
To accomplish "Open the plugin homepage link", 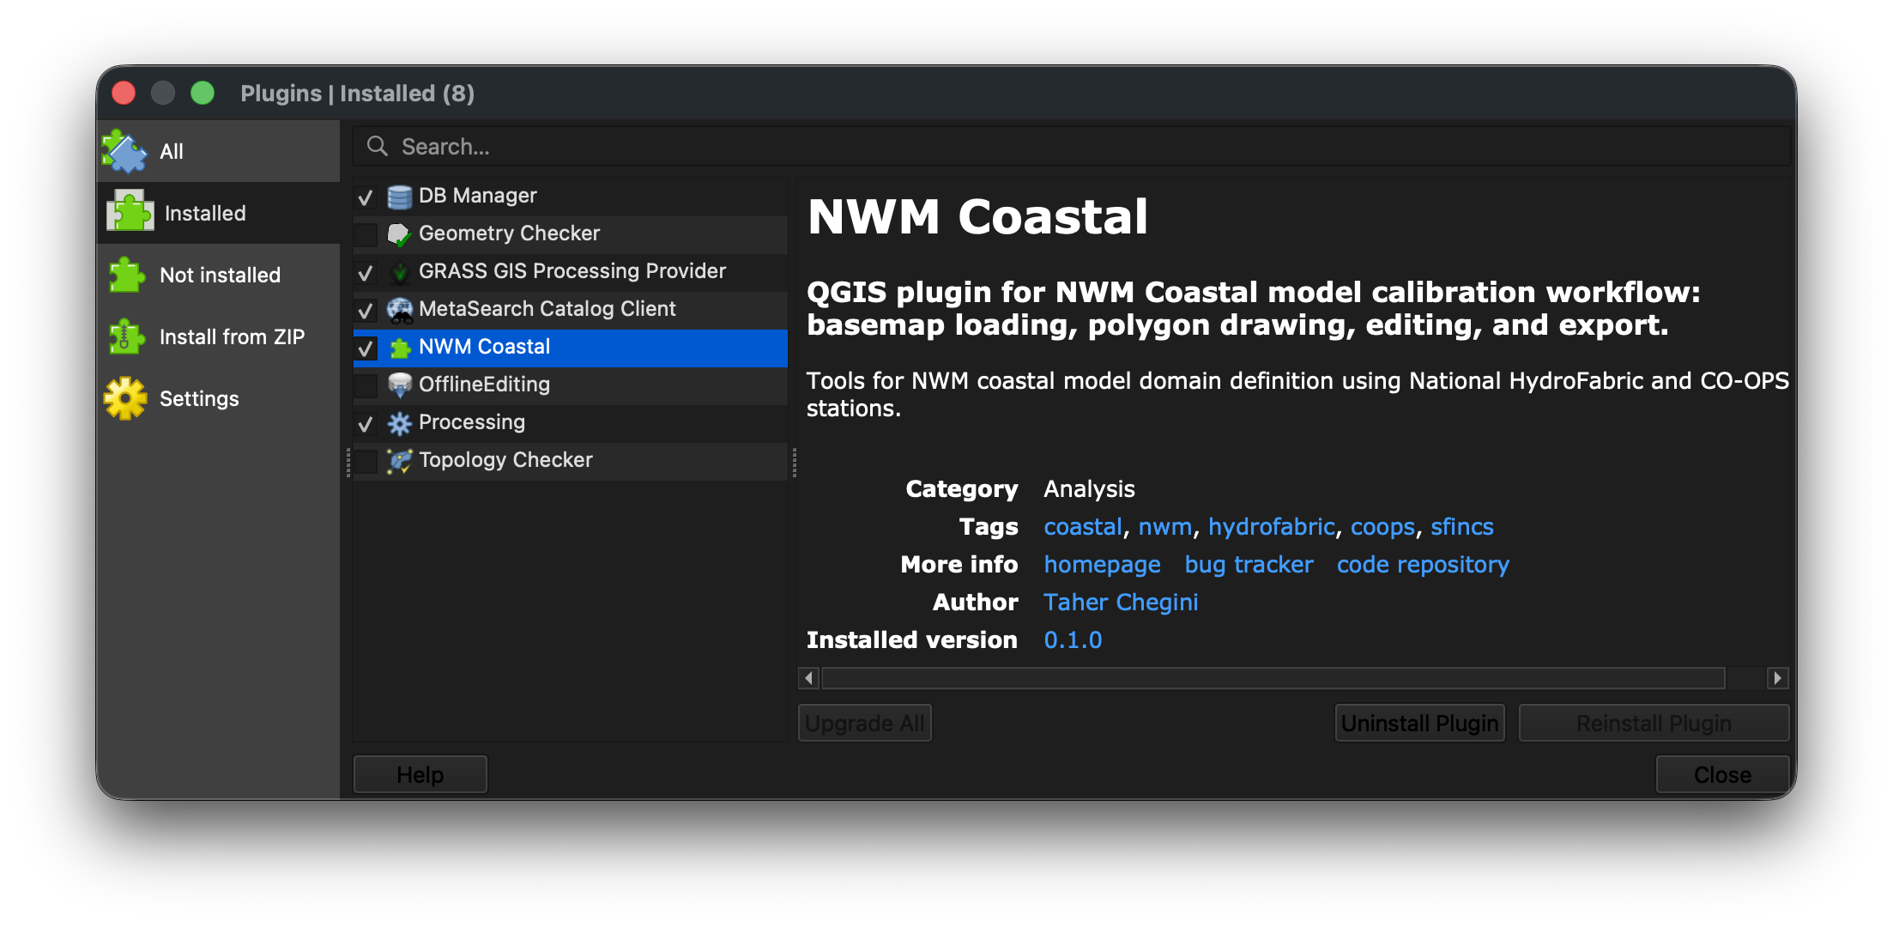I will [1102, 564].
